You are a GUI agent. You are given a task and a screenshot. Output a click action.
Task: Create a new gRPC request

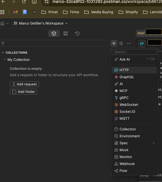click(134, 98)
